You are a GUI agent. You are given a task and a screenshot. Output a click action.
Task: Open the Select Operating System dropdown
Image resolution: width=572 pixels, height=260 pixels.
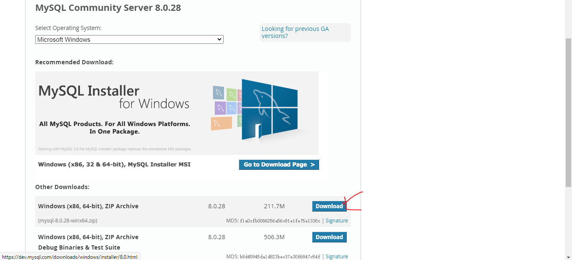pyautogui.click(x=129, y=40)
